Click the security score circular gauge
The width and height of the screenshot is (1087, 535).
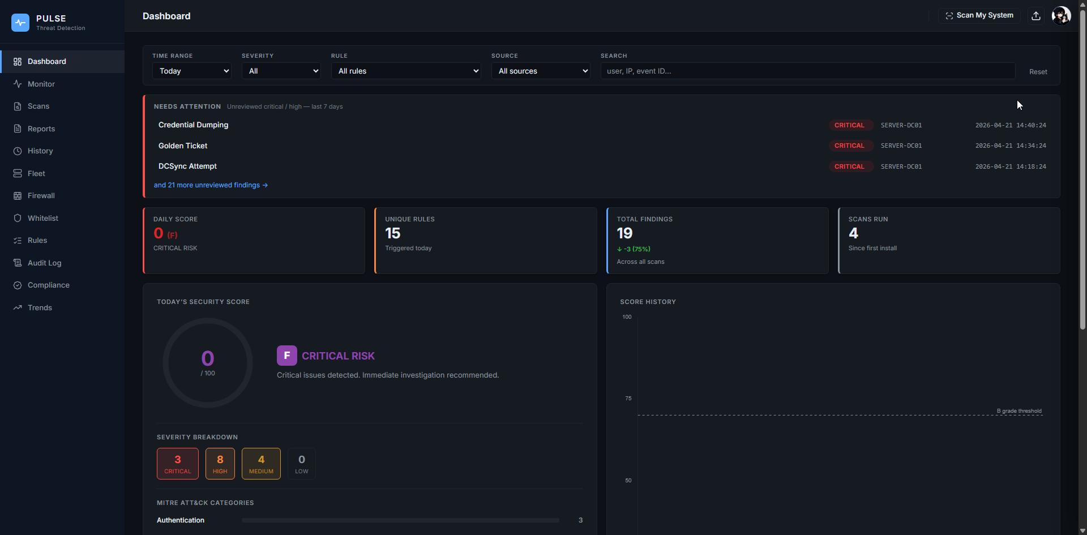click(208, 363)
